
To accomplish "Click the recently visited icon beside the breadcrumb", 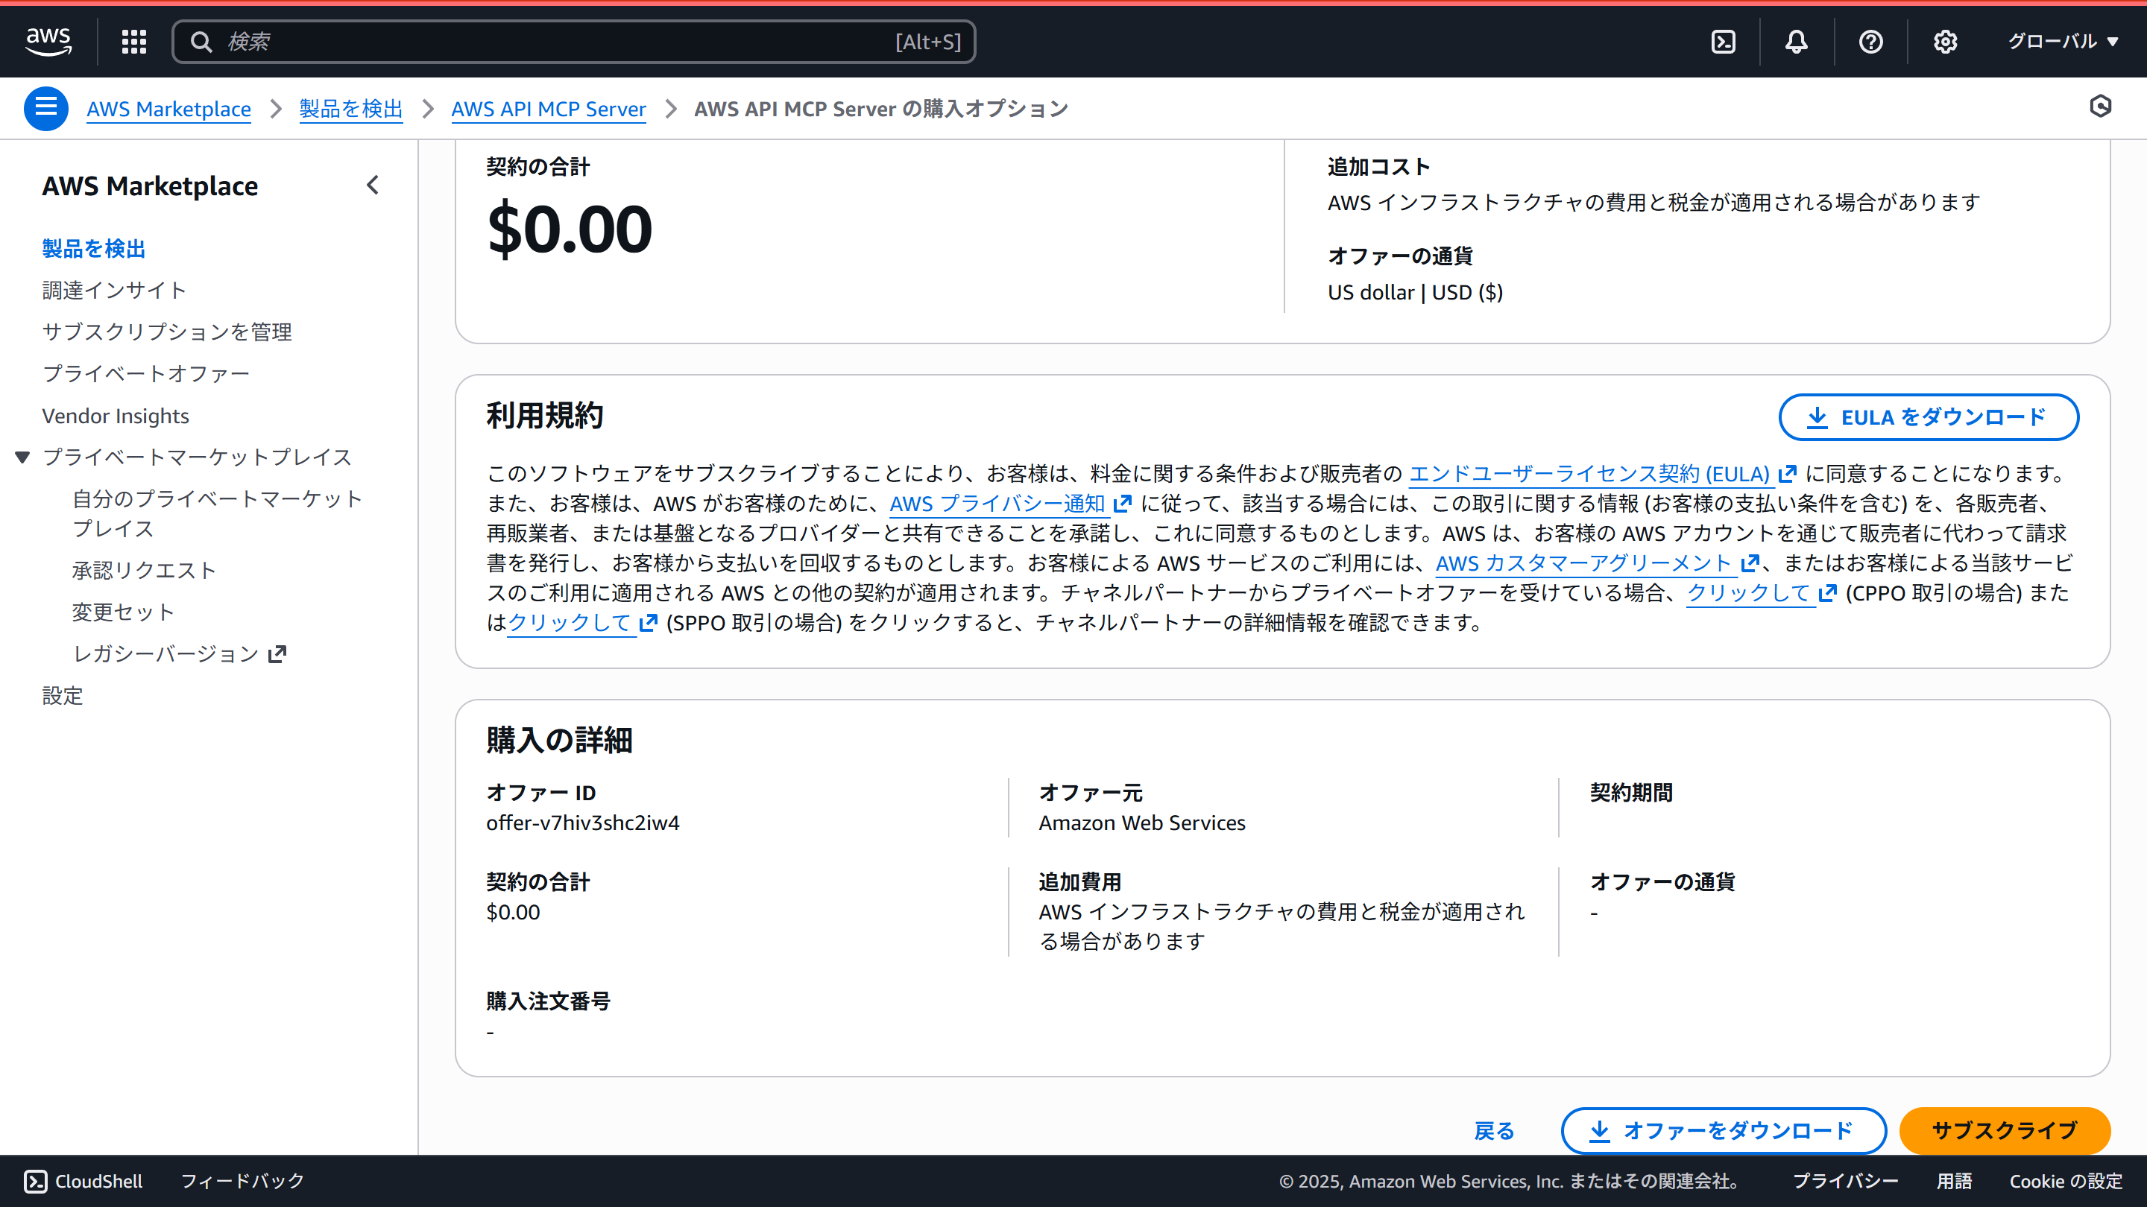I will click(x=2100, y=107).
